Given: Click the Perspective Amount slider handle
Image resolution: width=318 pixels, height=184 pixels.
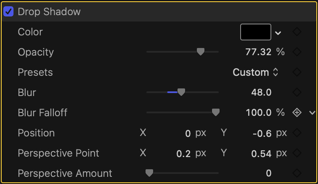Looking at the screenshot, I should point(149,173).
